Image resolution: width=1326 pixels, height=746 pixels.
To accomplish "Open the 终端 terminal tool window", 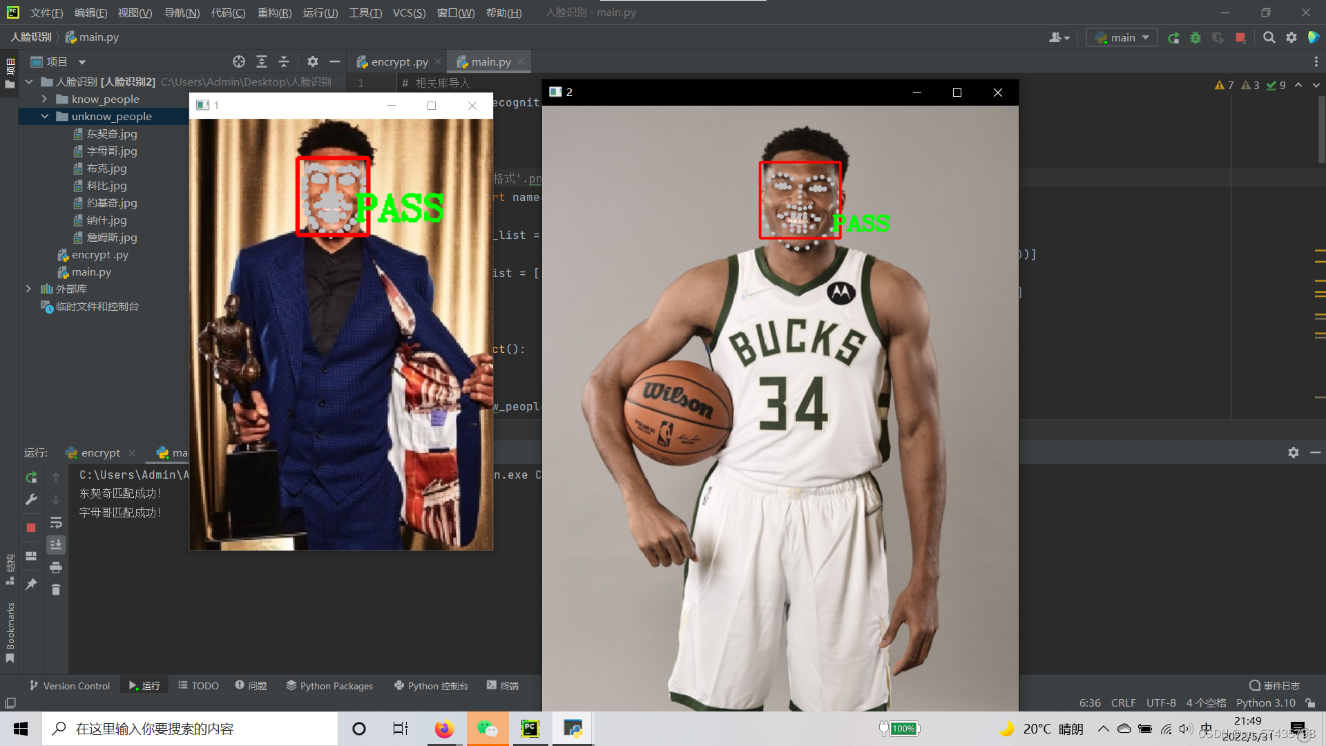I will [503, 685].
